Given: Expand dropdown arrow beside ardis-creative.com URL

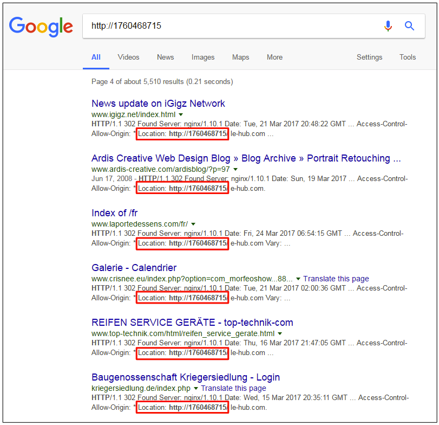Looking at the screenshot, I should (235, 170).
